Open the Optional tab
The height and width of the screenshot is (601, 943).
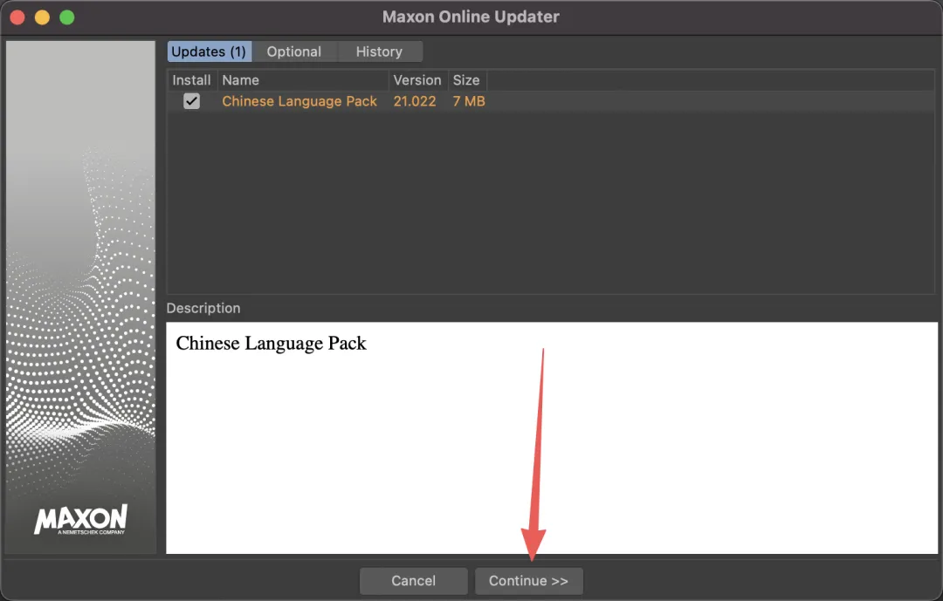tap(294, 51)
